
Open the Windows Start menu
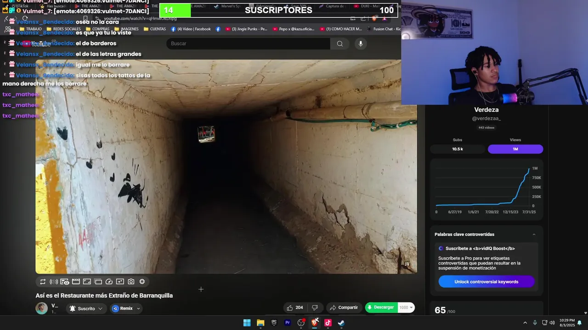(247, 323)
